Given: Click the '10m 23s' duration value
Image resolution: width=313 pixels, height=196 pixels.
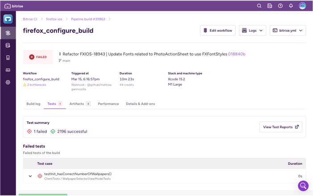Looking at the screenshot, I should tap(127, 79).
